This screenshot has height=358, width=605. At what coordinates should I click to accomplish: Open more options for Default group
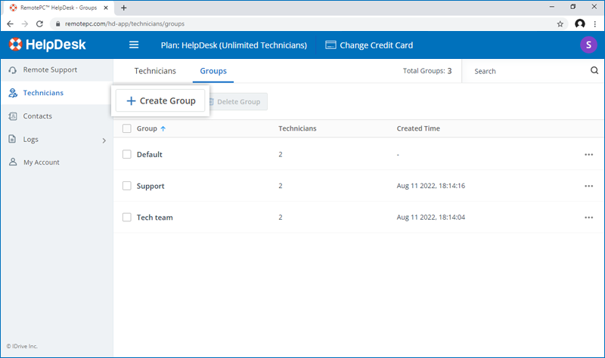click(x=588, y=154)
